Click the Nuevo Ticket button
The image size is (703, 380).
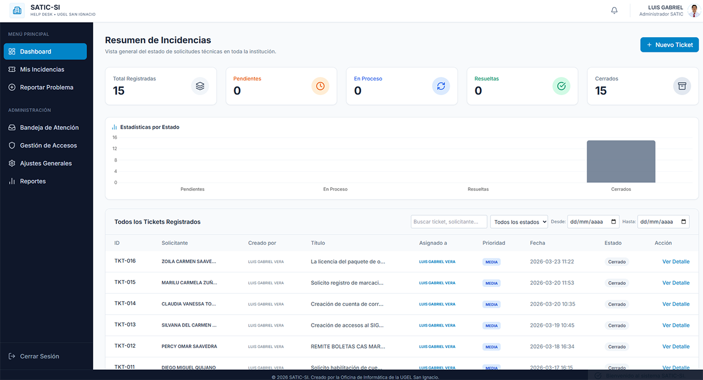click(669, 45)
